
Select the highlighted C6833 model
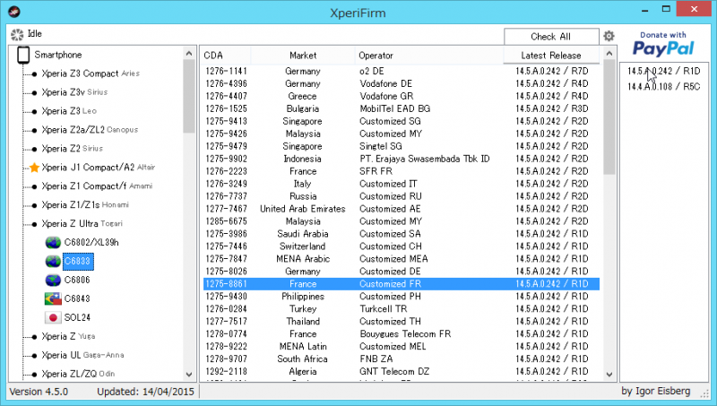tap(78, 261)
